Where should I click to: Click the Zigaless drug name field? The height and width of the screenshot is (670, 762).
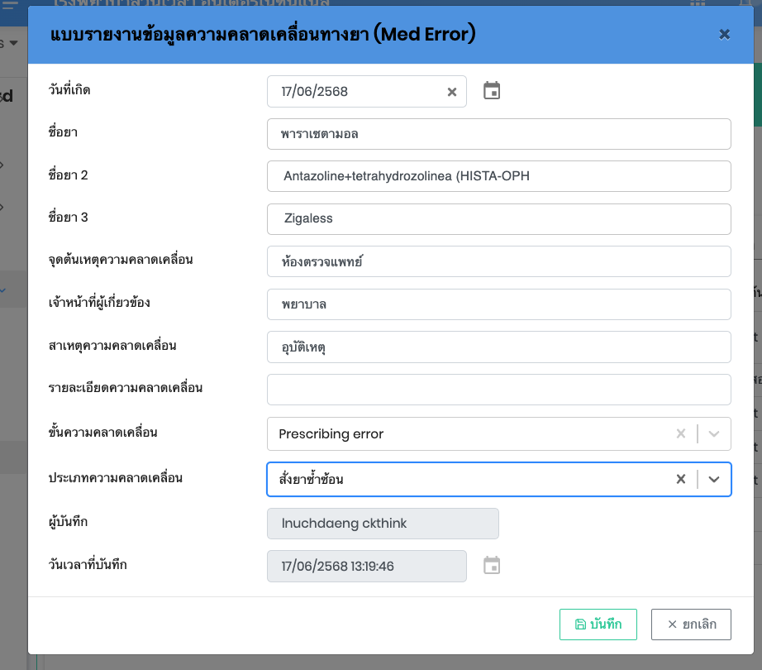coord(498,219)
